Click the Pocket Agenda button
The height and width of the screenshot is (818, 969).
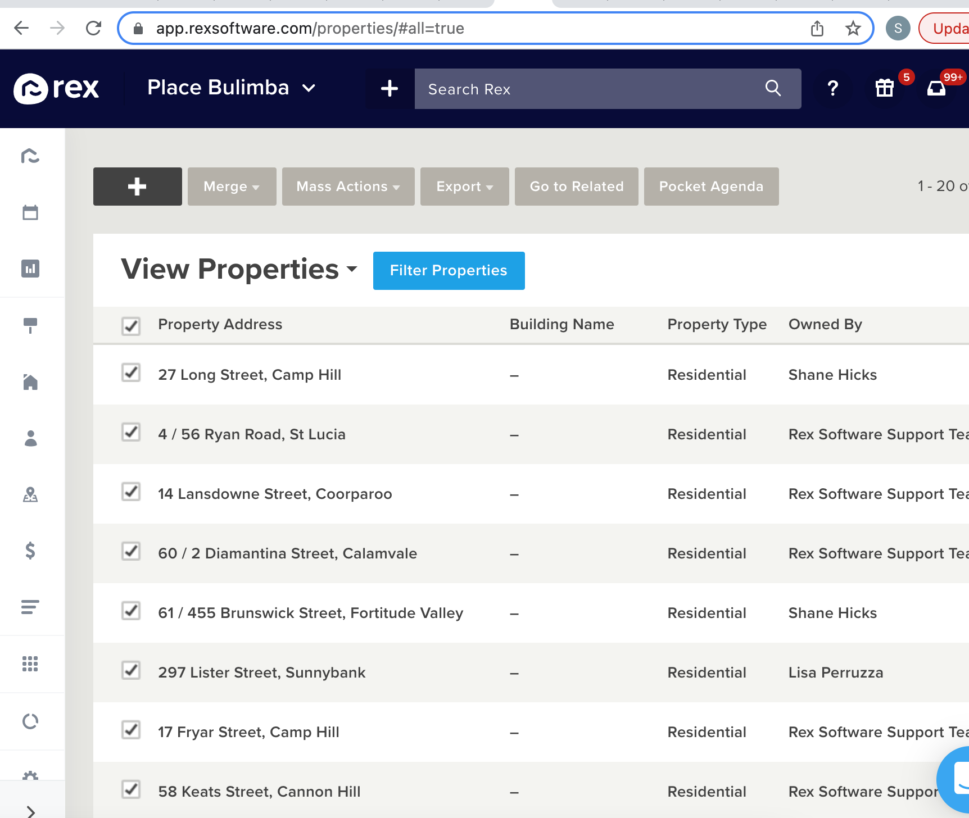[712, 187]
